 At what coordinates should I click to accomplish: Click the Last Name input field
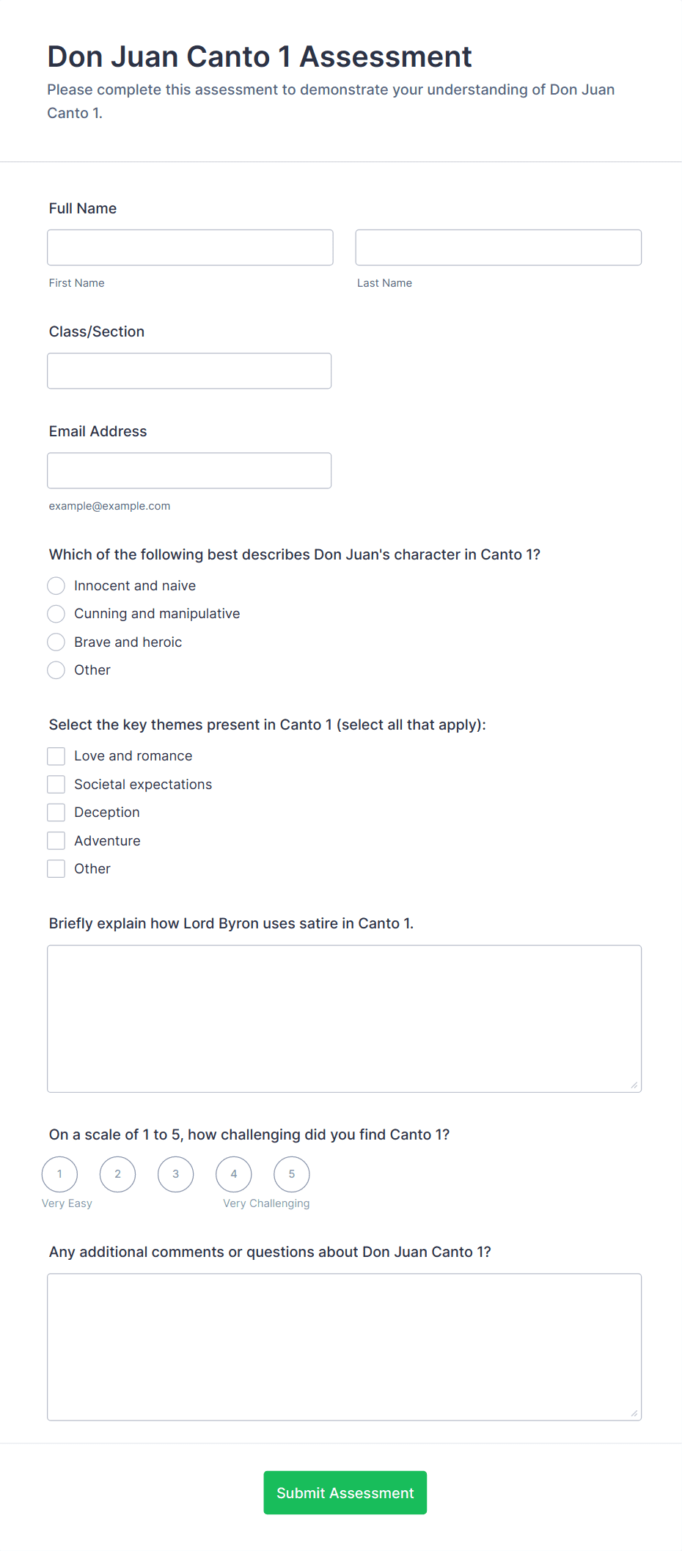click(497, 247)
